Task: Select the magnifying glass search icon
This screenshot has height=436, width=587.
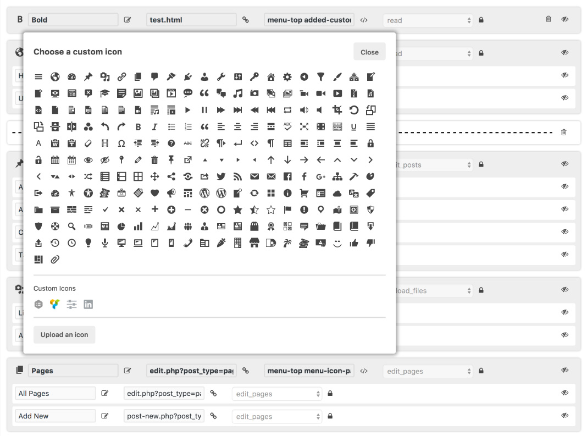Action: coord(71,226)
